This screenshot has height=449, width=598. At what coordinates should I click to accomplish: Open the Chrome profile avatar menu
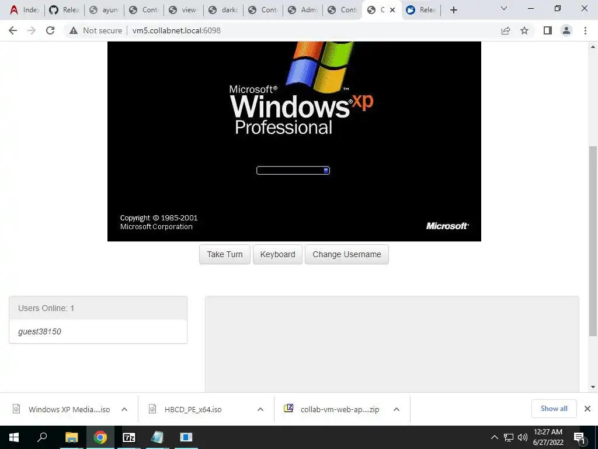566,30
